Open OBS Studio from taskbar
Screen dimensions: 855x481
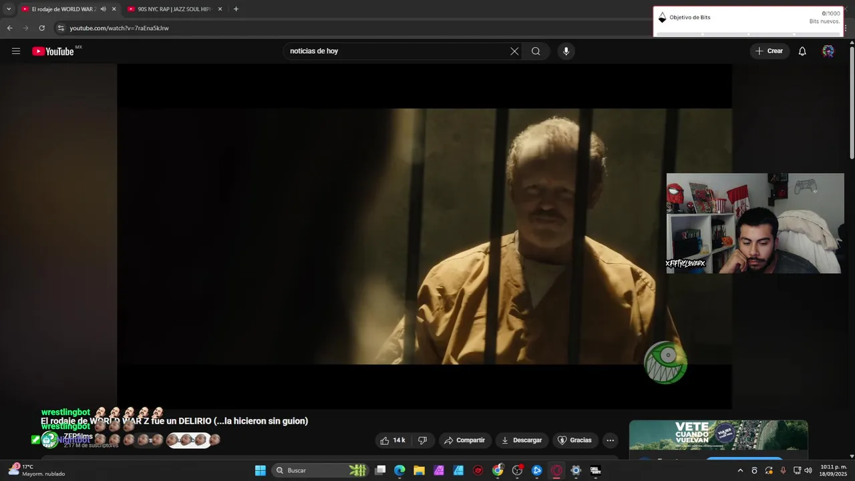pyautogui.click(x=517, y=470)
